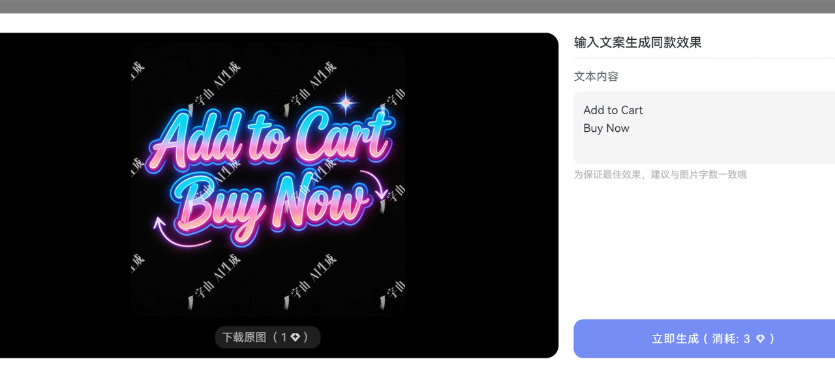
Task: Click the sparkle star in neon artwork
Action: click(346, 102)
